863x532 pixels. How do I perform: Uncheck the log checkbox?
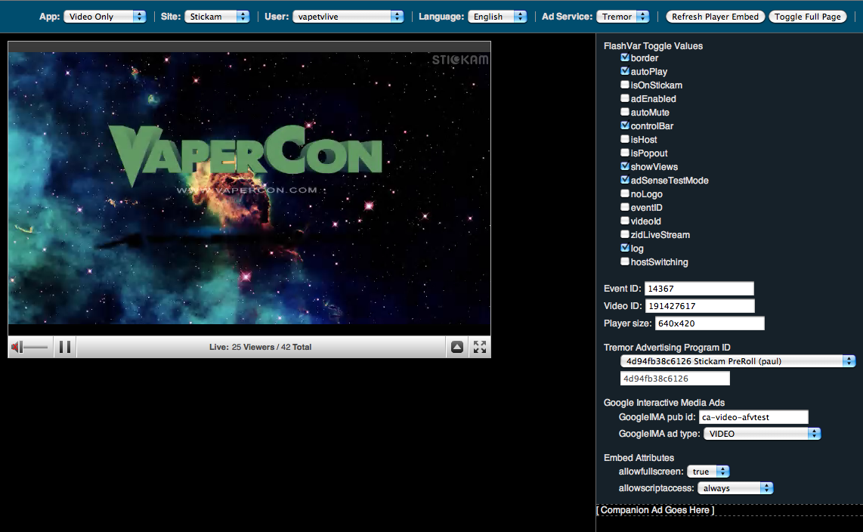coord(625,248)
